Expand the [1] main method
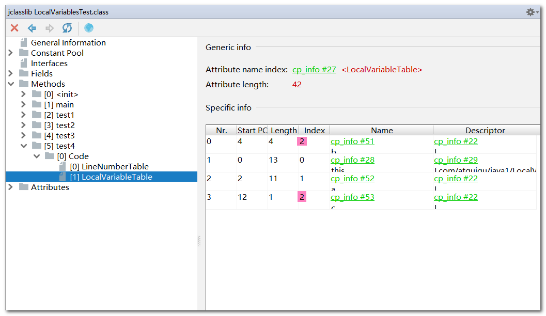The image size is (546, 316). [23, 104]
